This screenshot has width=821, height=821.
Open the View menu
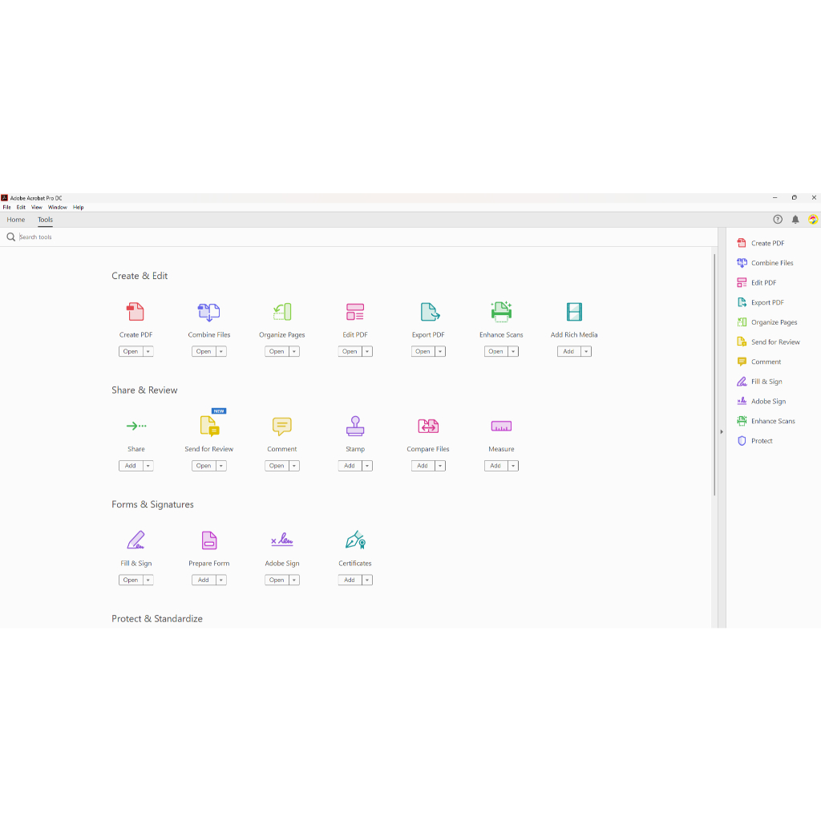click(x=37, y=208)
